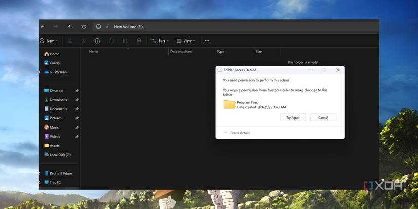Image resolution: width=418 pixels, height=209 pixels.
Task: Open the View dropdown
Action: click(186, 40)
